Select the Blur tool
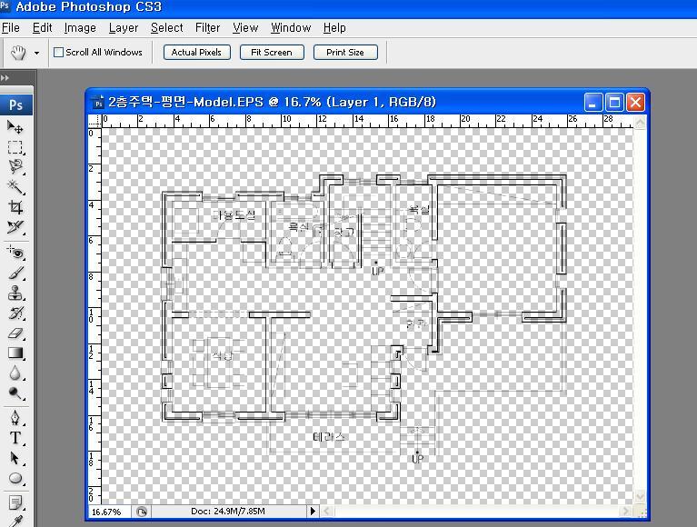 tap(15, 373)
